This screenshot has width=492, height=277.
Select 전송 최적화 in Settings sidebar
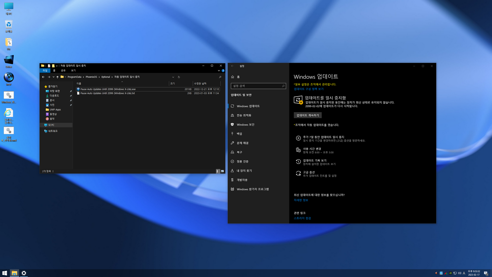tap(258, 115)
